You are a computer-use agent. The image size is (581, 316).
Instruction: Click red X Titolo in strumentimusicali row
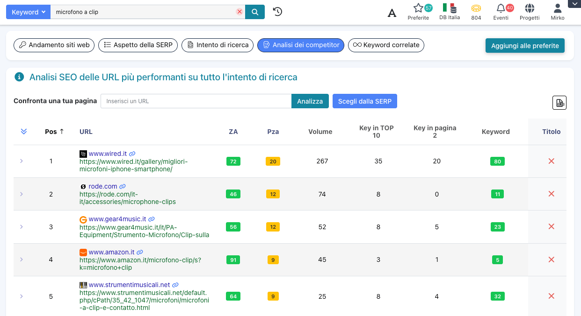551,296
